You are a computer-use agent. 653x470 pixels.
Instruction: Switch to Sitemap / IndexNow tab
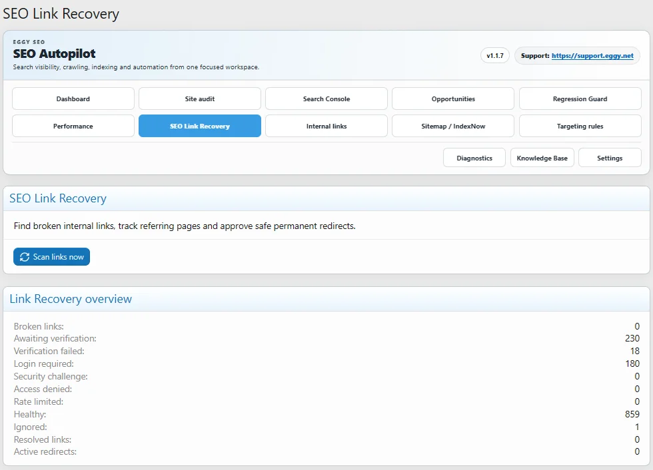click(453, 126)
